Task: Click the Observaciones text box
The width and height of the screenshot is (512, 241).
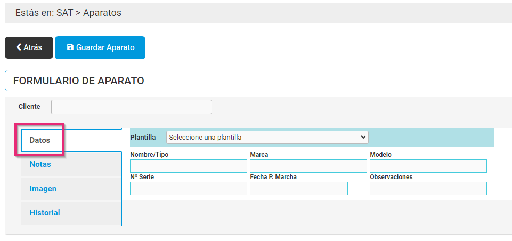Action: point(428,188)
